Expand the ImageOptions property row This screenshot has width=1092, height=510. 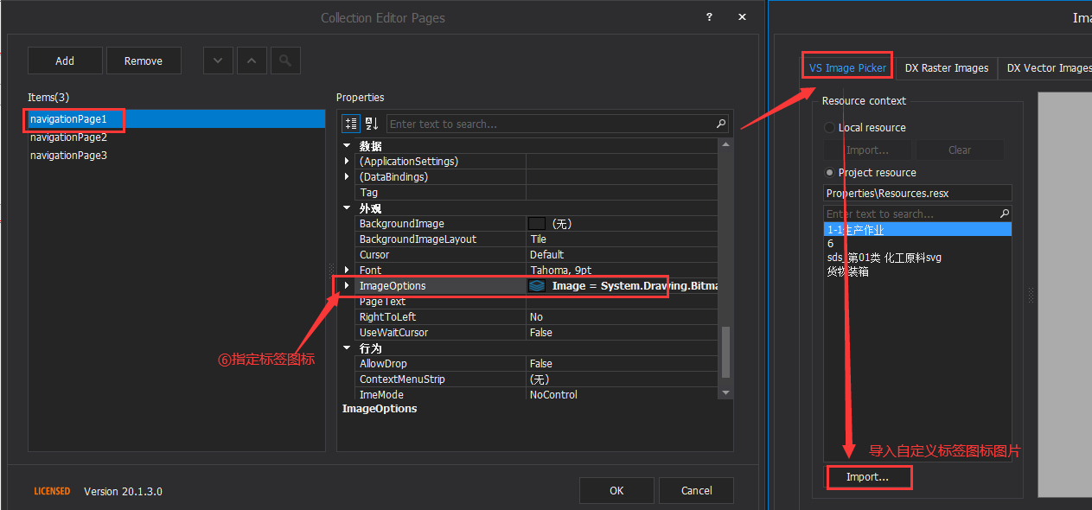click(346, 285)
